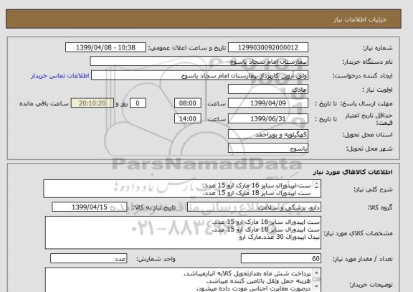Click the response deadline date 1399/04/09
This screenshot has width=413, height=292.
tap(268, 103)
